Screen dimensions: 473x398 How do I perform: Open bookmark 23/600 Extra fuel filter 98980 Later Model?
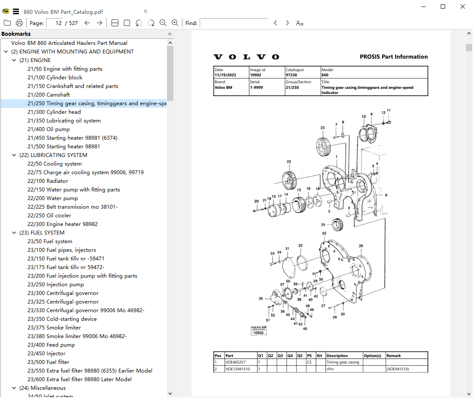pyautogui.click(x=80, y=379)
